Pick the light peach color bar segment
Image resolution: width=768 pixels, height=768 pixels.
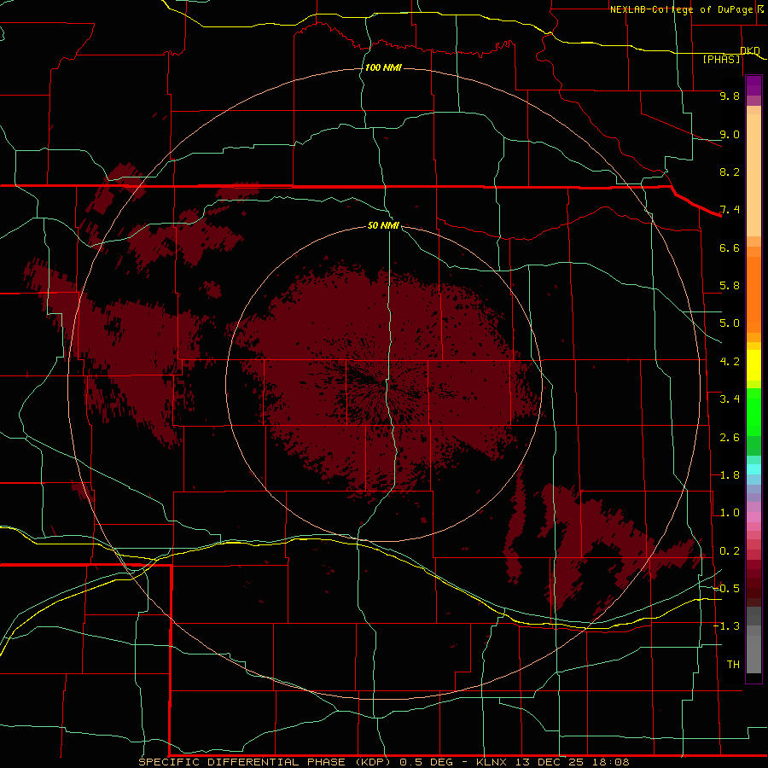tap(753, 175)
